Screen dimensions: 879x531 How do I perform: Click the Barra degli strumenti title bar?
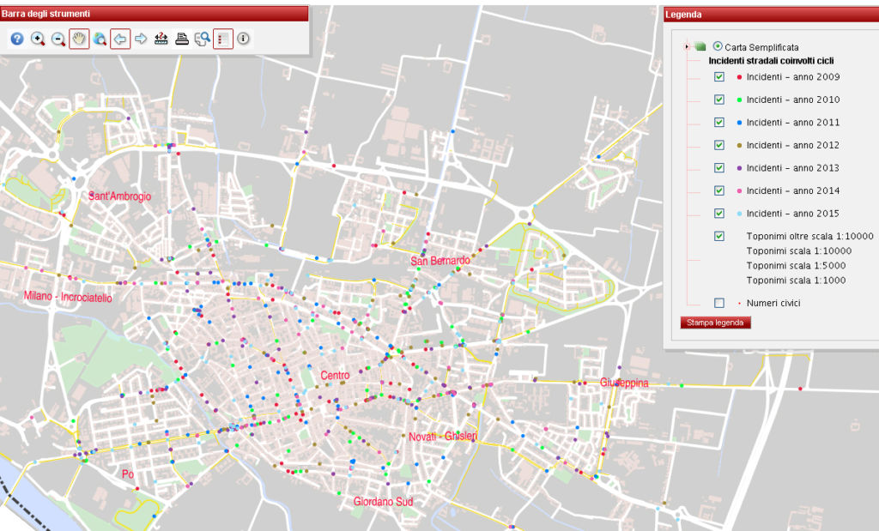(155, 15)
